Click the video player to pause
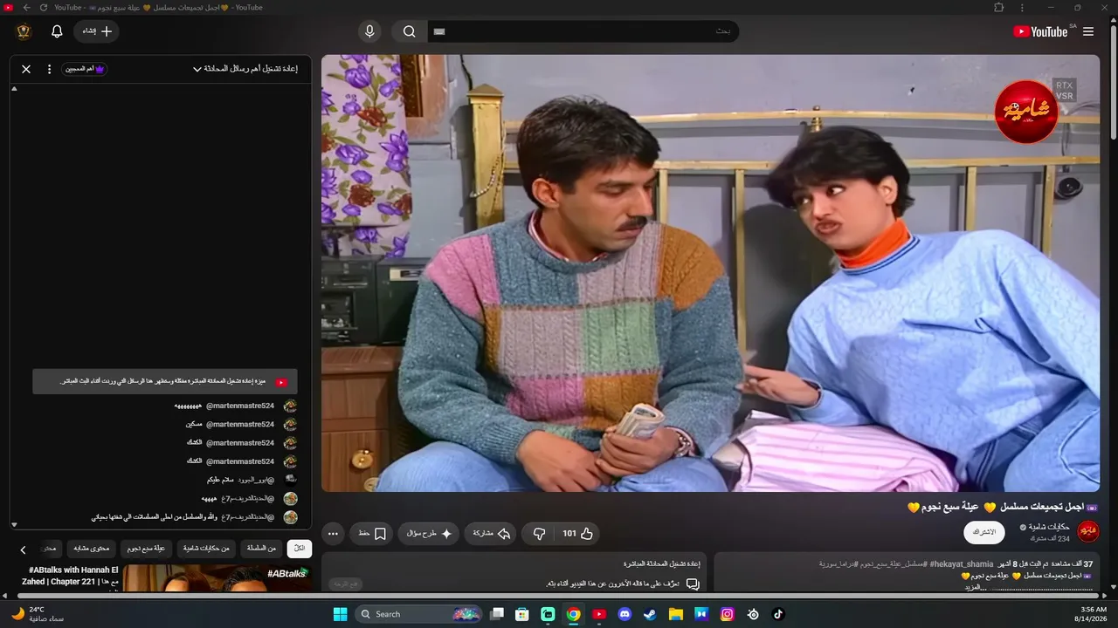Screen dimensions: 1118x628 point(710,273)
